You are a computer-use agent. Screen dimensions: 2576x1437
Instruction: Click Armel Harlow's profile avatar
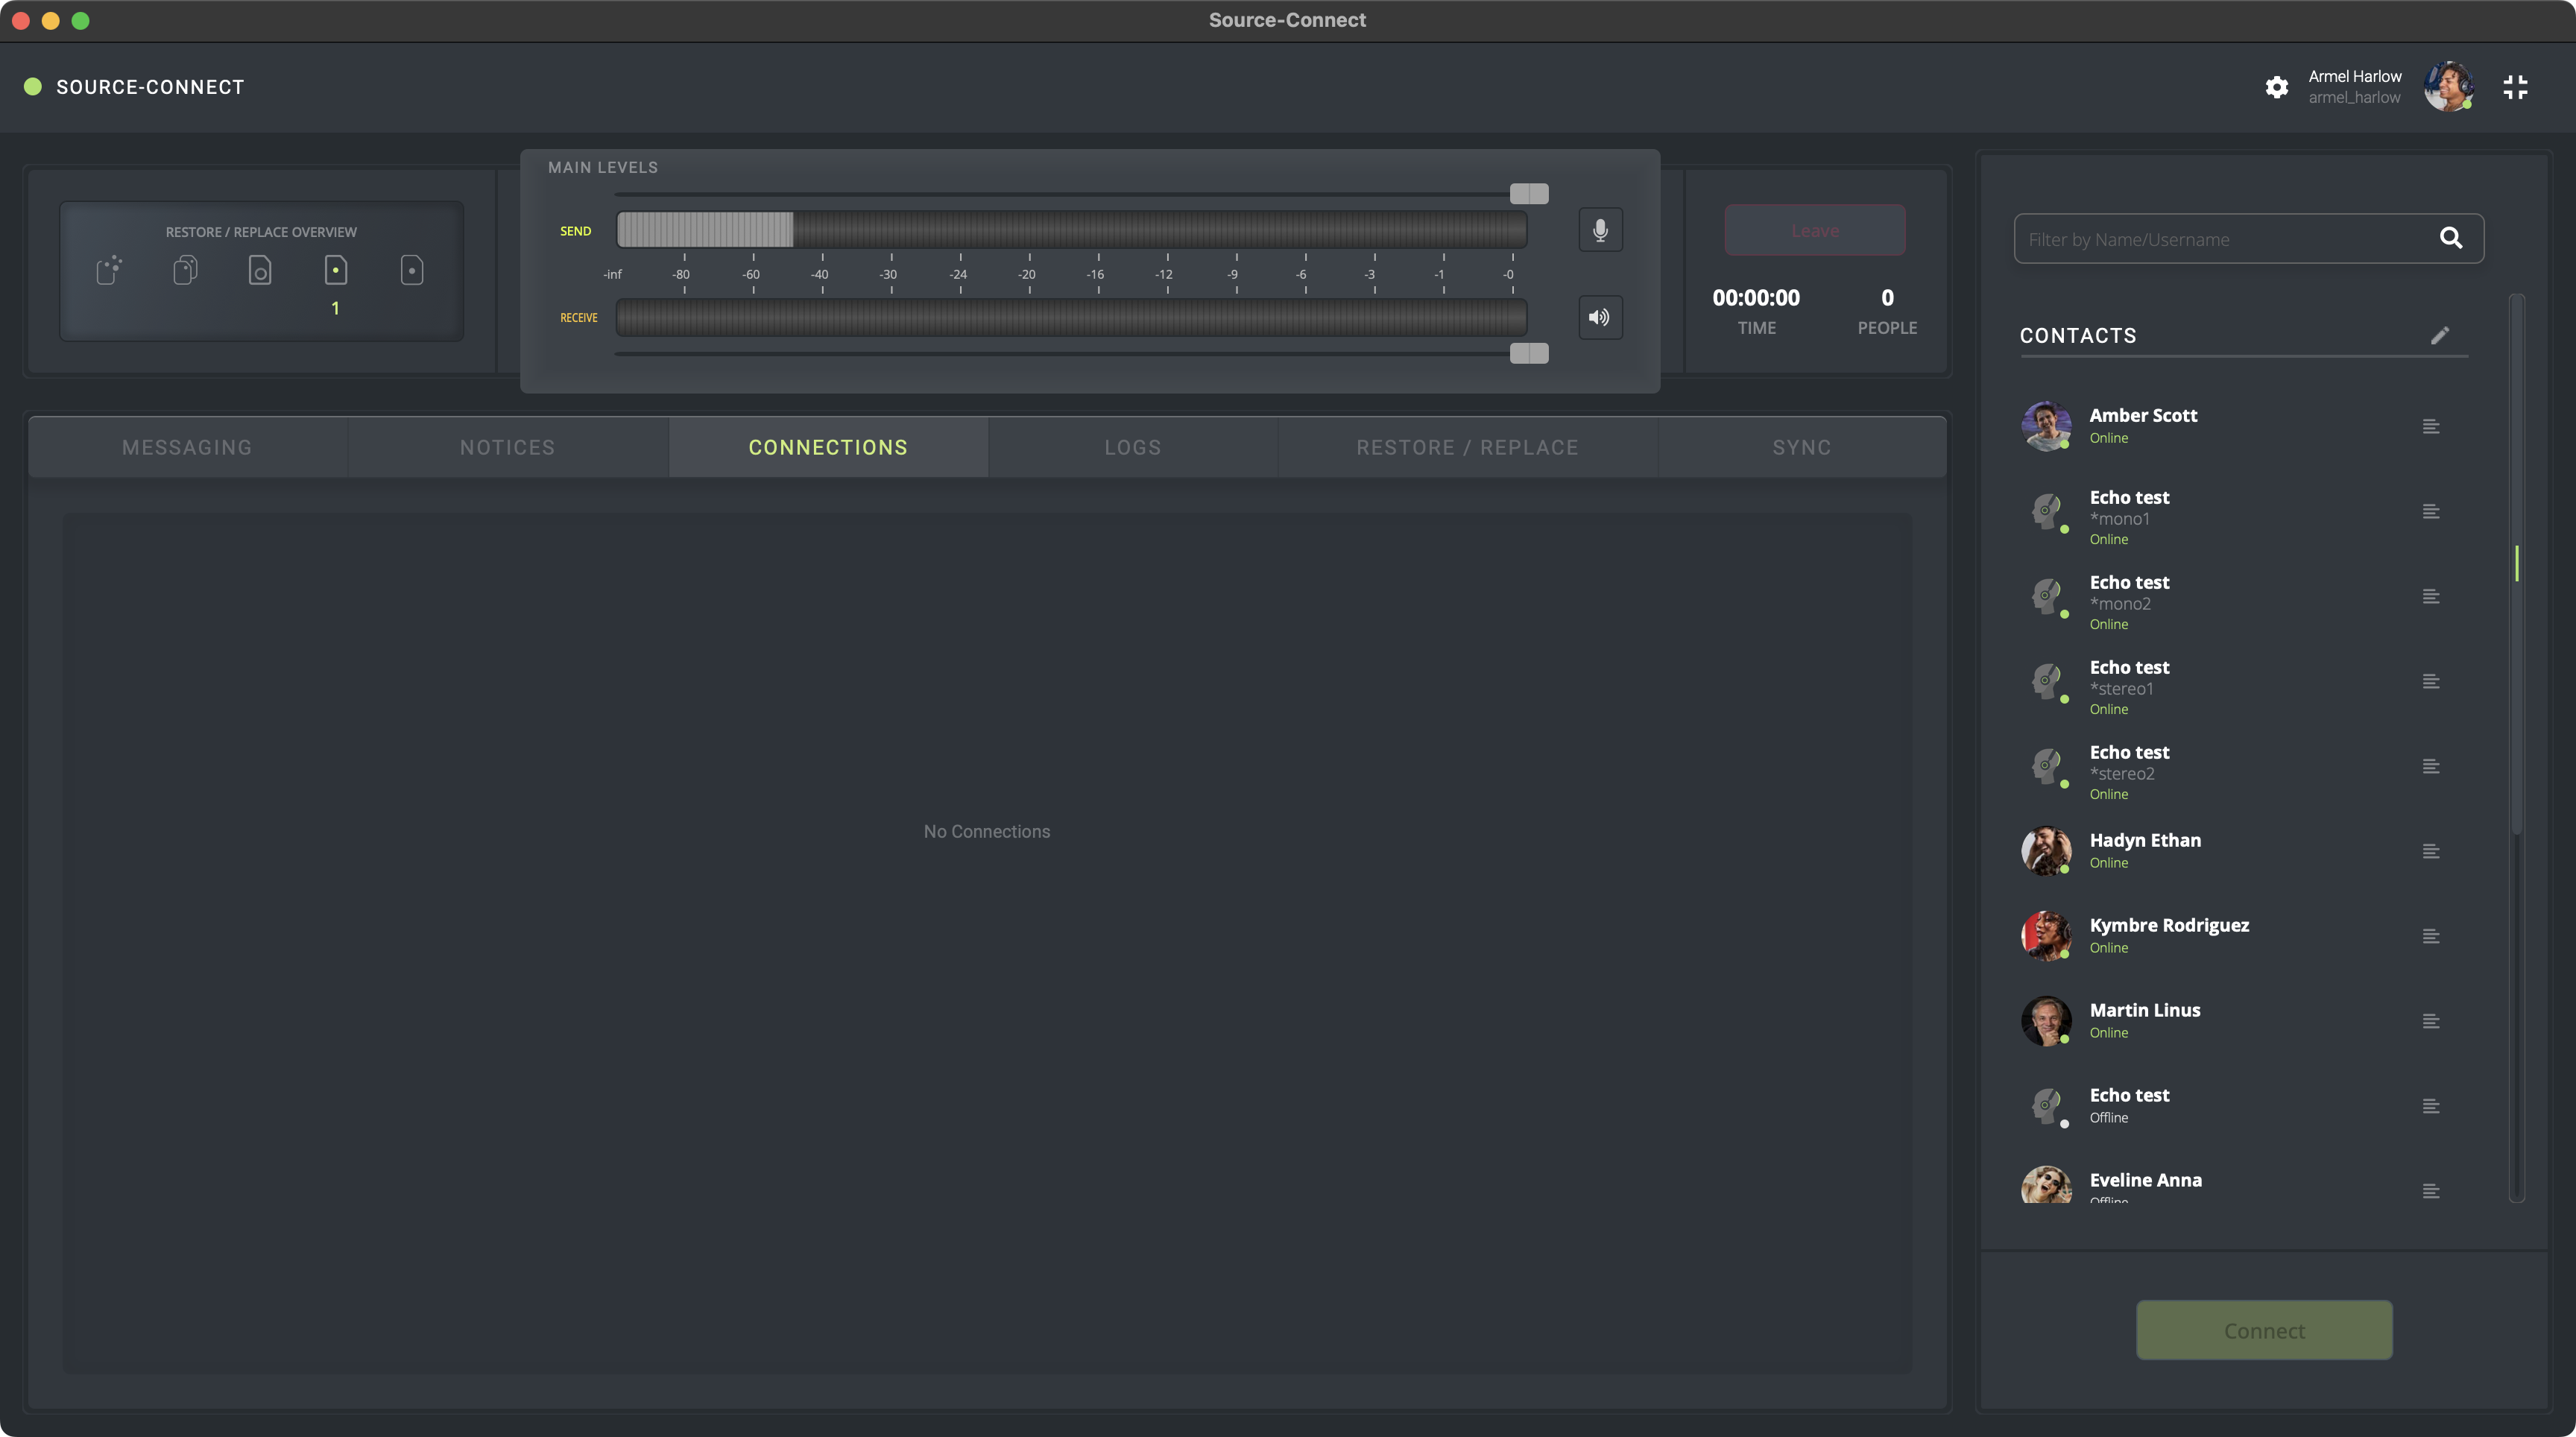[x=2447, y=87]
